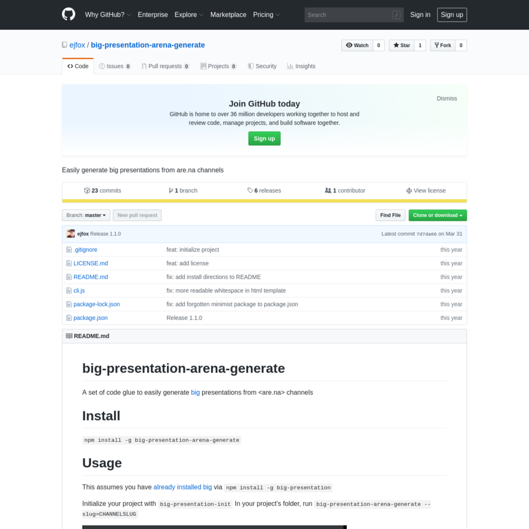Show the 1 contributor link
This screenshot has width=529, height=529.
pos(345,190)
